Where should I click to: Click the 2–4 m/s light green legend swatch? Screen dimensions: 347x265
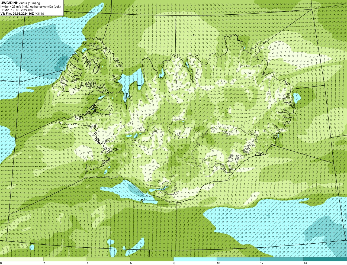tap(65, 259)
